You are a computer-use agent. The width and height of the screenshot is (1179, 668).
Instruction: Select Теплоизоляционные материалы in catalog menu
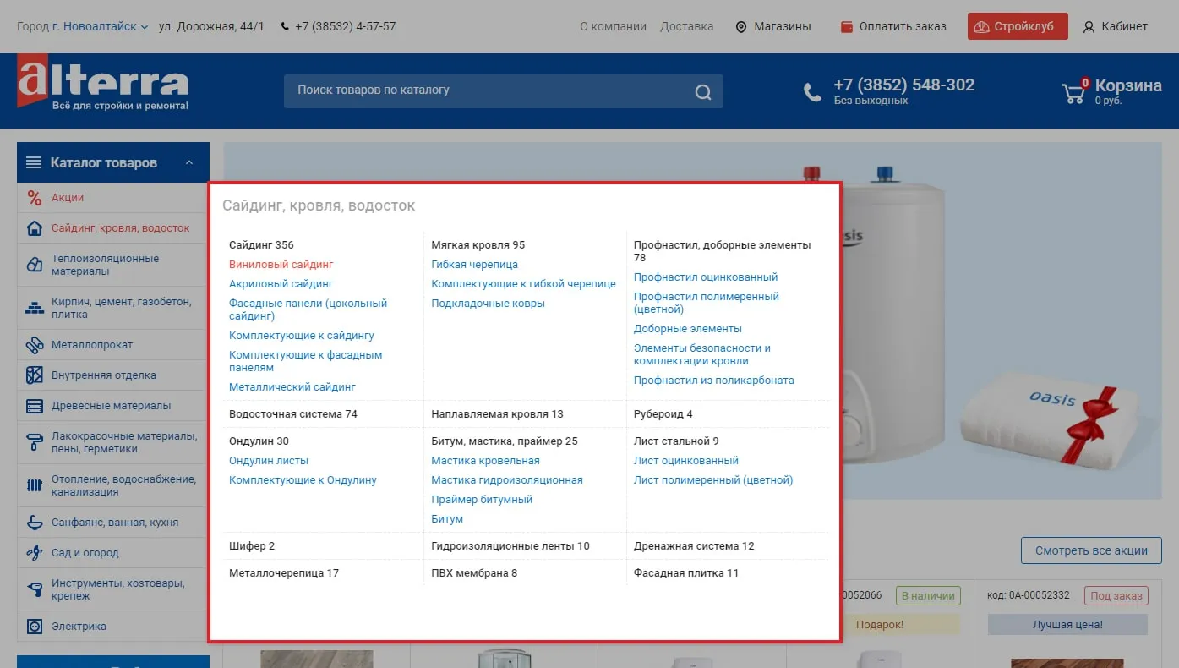105,265
